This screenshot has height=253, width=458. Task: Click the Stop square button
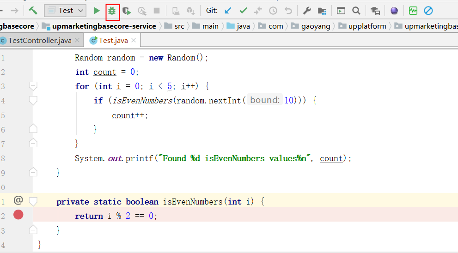point(157,11)
